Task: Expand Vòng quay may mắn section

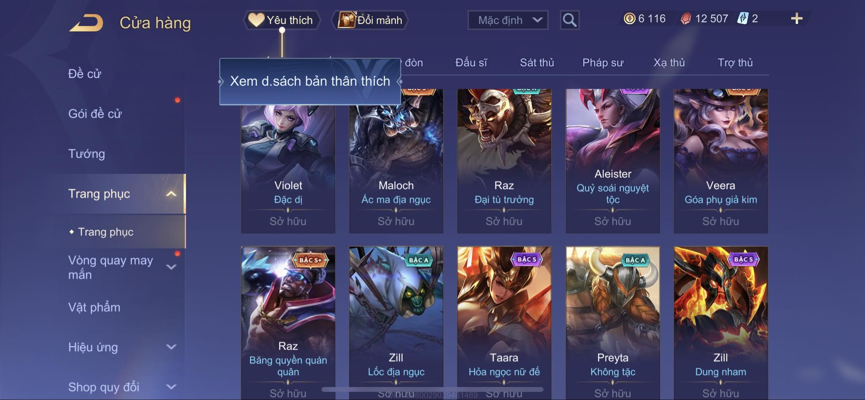Action: point(171,267)
